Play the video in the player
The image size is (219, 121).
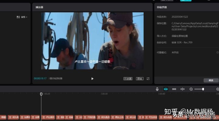92,79
